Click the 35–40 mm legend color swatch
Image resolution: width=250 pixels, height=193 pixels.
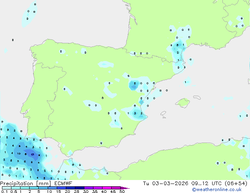click(x=97, y=188)
